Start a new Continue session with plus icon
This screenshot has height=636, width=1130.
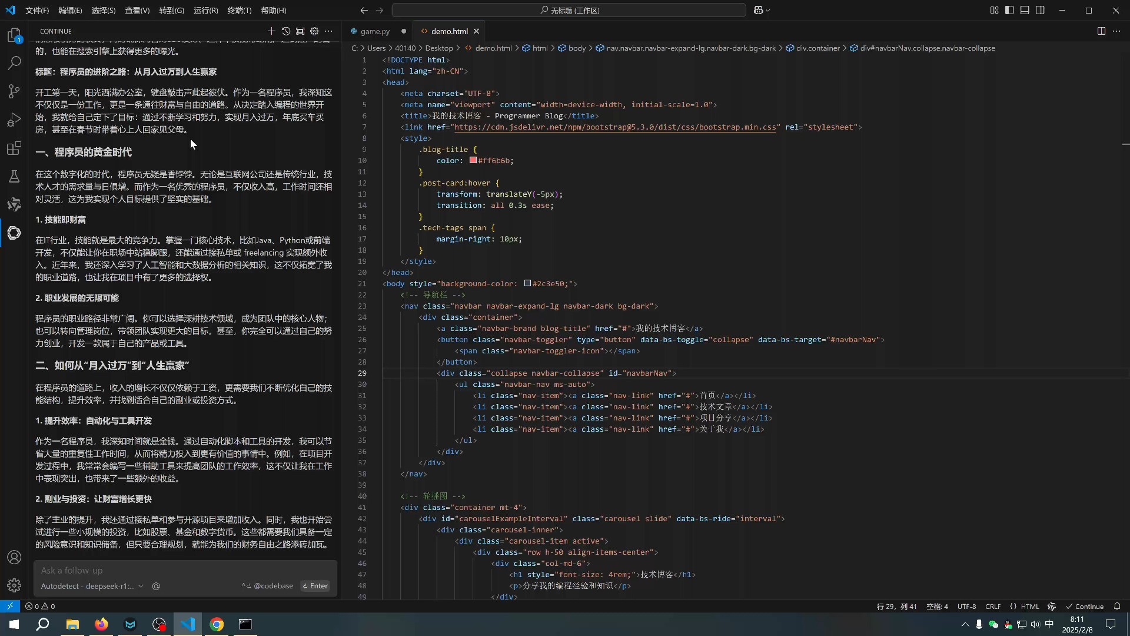[x=271, y=31]
